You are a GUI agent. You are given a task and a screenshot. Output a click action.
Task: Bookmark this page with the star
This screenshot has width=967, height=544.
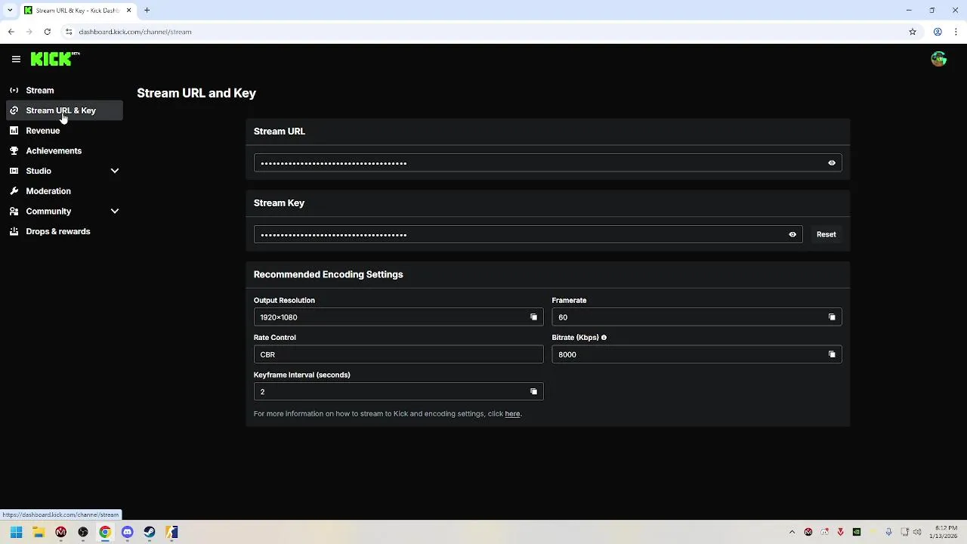[913, 32]
